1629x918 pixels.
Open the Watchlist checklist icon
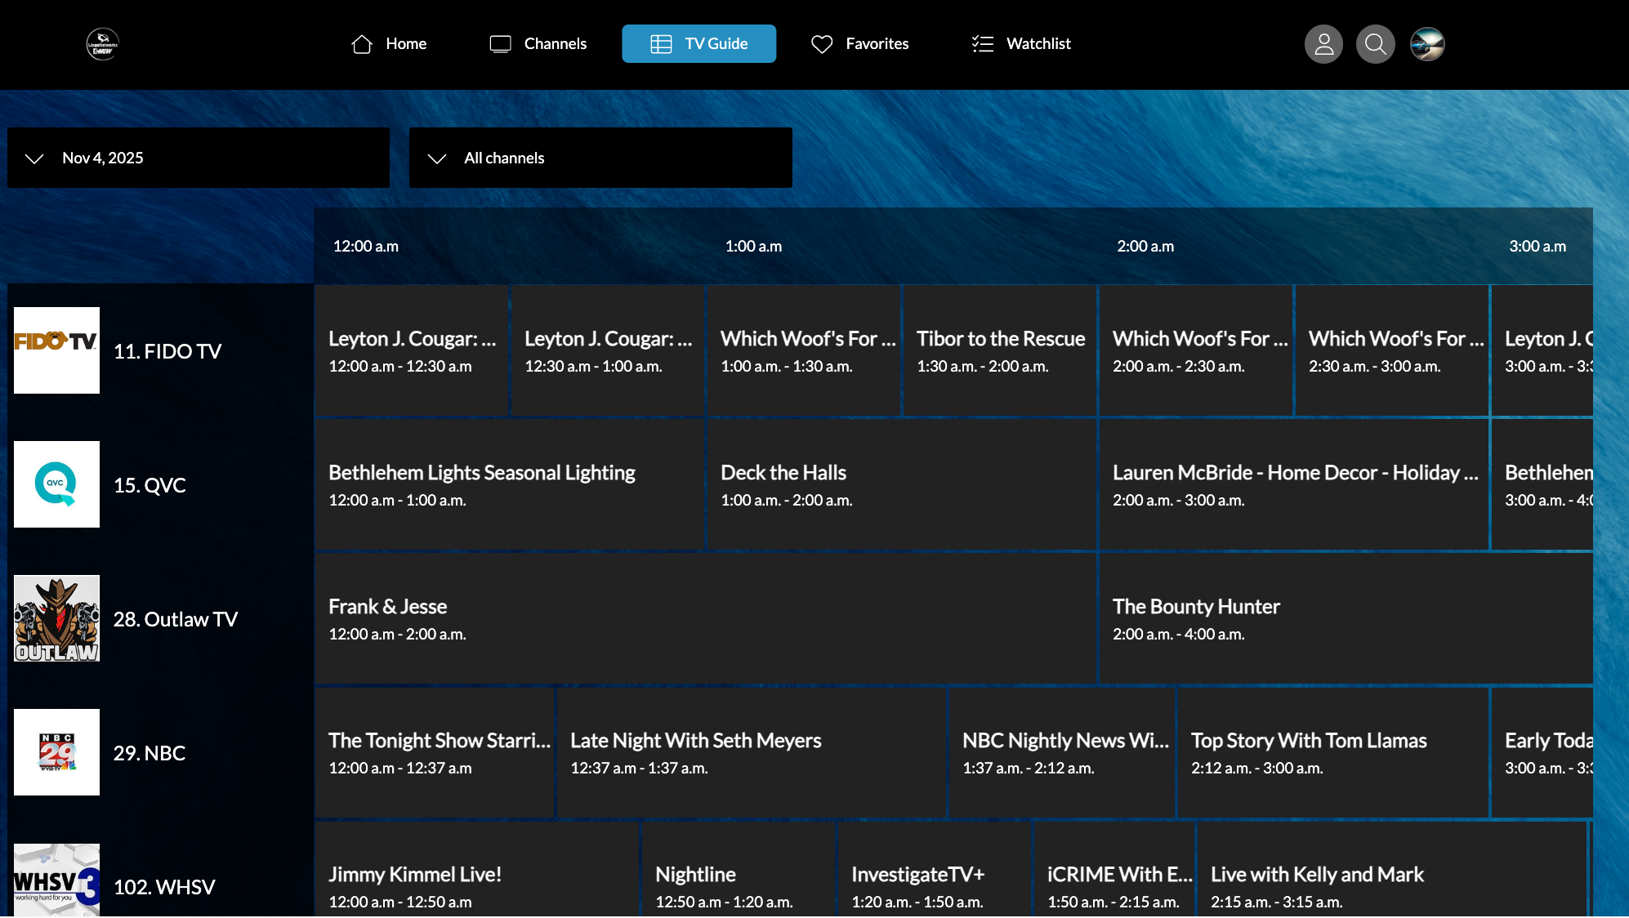coord(982,43)
